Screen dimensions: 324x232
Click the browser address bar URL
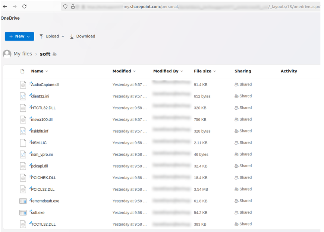pyautogui.click(x=191, y=7)
